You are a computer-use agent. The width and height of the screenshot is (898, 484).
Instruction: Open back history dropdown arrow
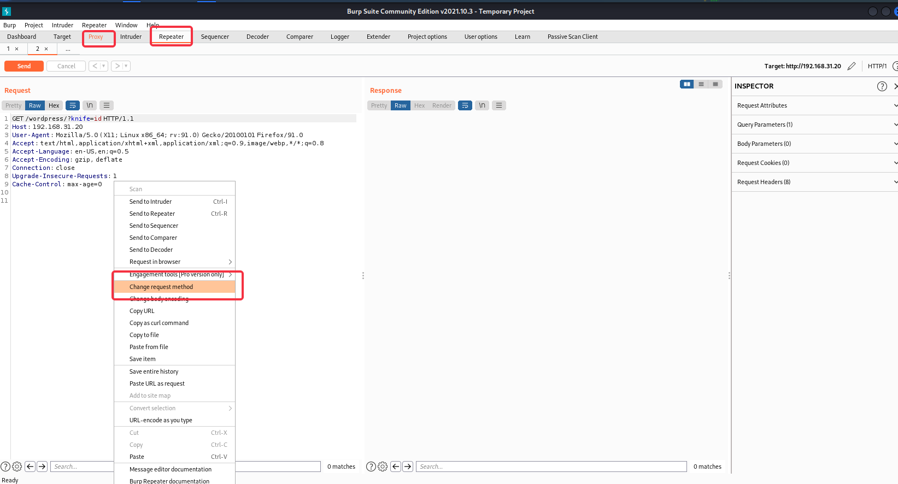click(x=104, y=66)
